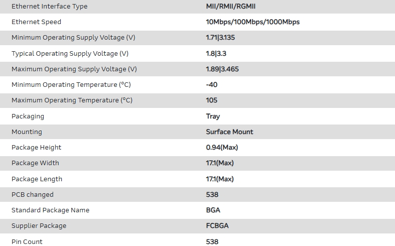Click the Package Height row label
The height and width of the screenshot is (246, 395).
point(36,148)
